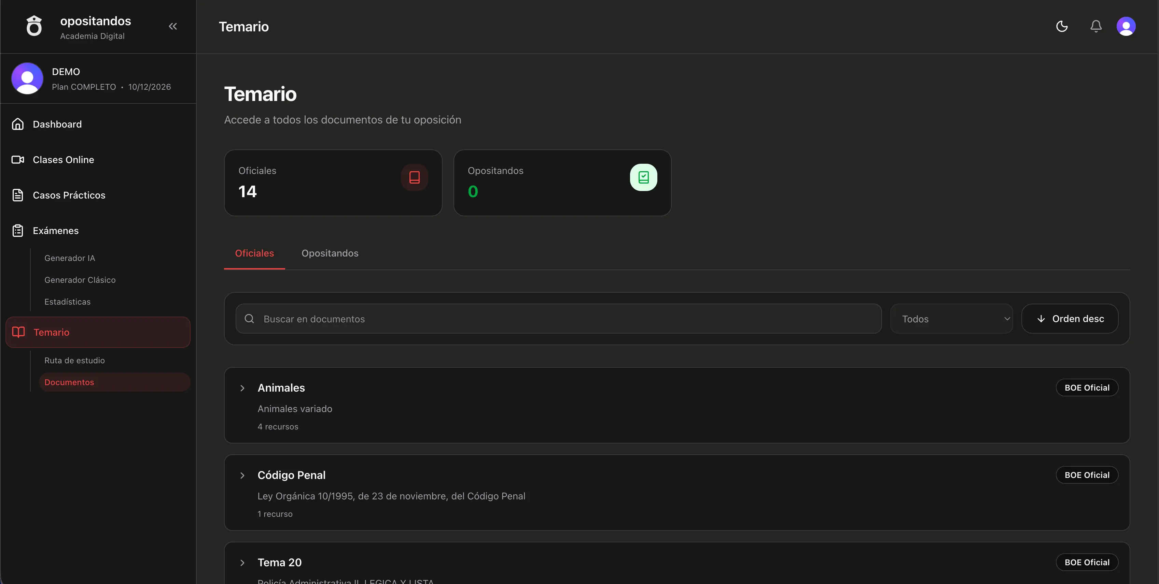Click the 'Plan COMPLETO' text under DEMO
The height and width of the screenshot is (584, 1159).
tap(84, 87)
